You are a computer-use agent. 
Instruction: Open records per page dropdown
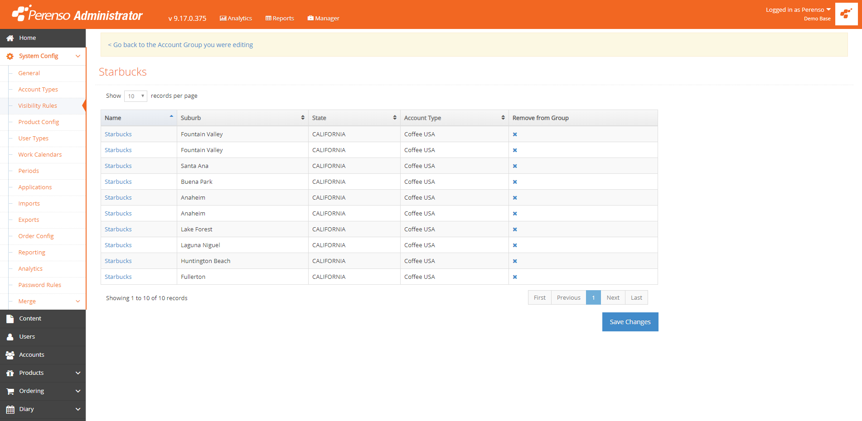point(136,96)
